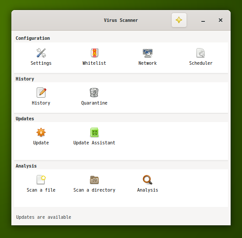Click the yellow star header button
The height and width of the screenshot is (238, 242).
(x=179, y=20)
